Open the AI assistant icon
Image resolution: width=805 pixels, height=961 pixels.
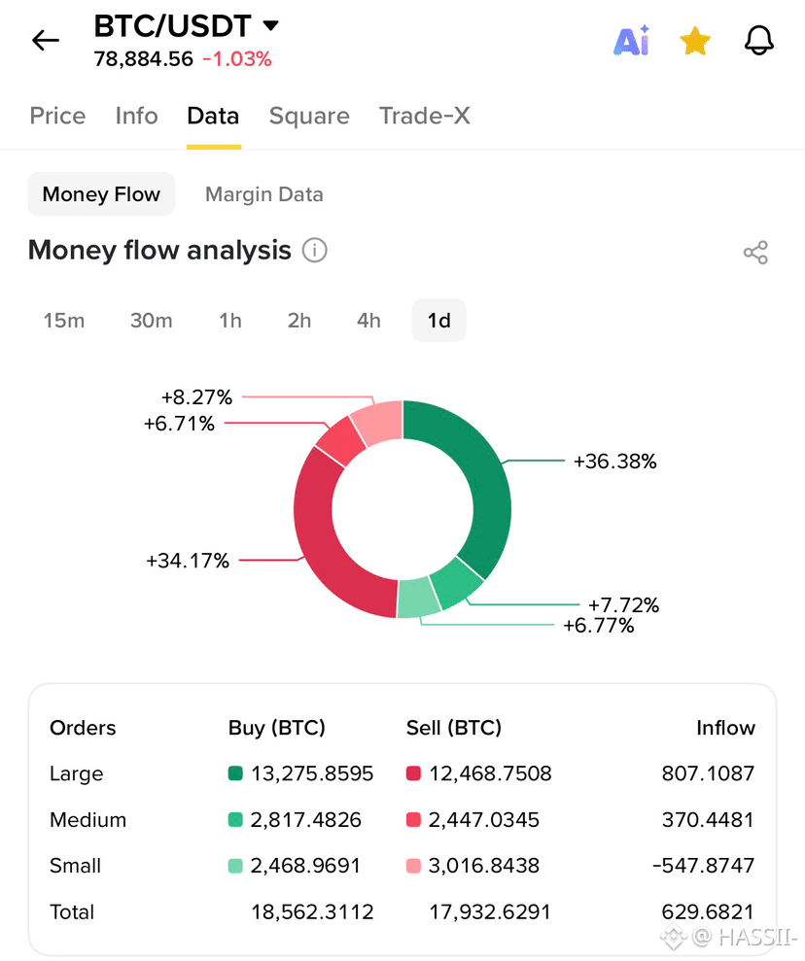click(632, 41)
